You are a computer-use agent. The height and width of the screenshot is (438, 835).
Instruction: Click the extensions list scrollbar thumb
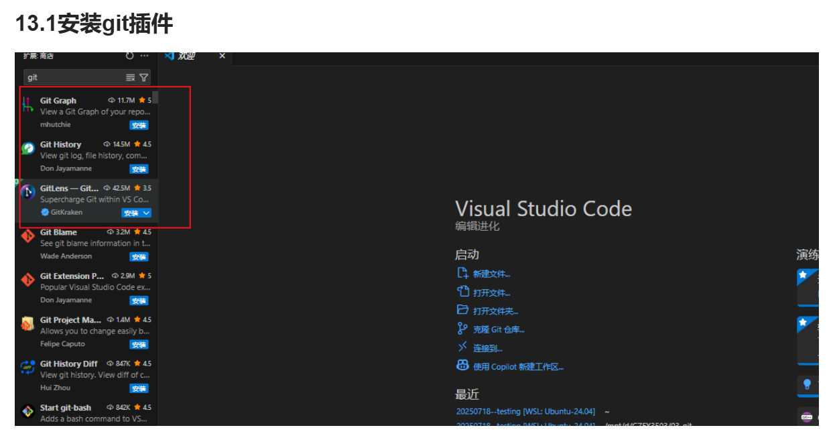click(x=155, y=97)
